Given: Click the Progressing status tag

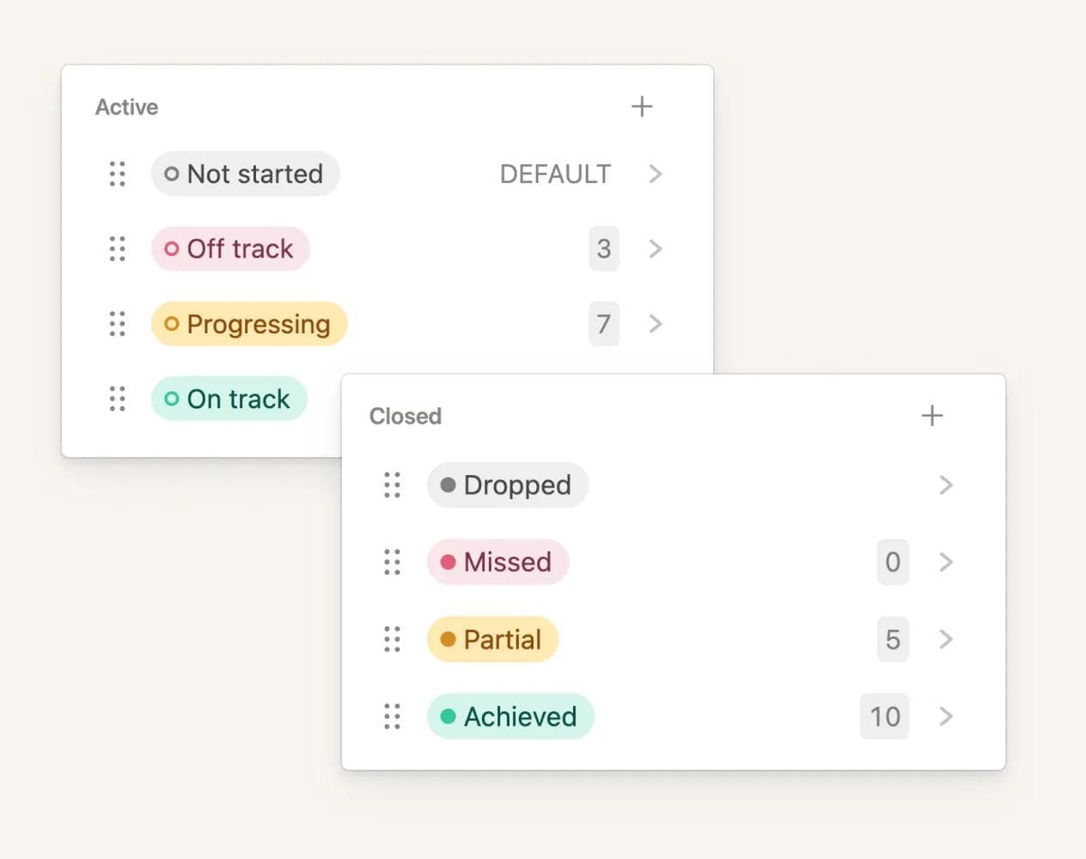Looking at the screenshot, I should pyautogui.click(x=249, y=324).
